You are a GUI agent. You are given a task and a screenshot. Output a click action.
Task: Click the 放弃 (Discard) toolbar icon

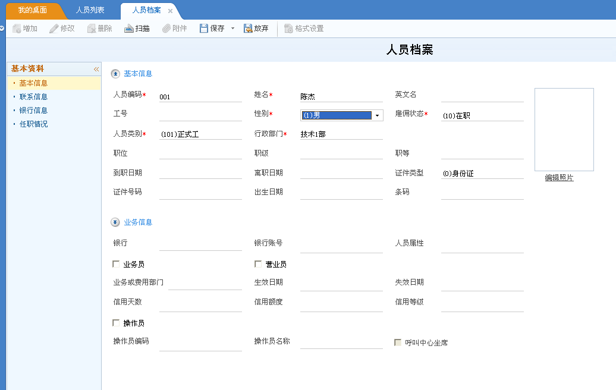[256, 28]
